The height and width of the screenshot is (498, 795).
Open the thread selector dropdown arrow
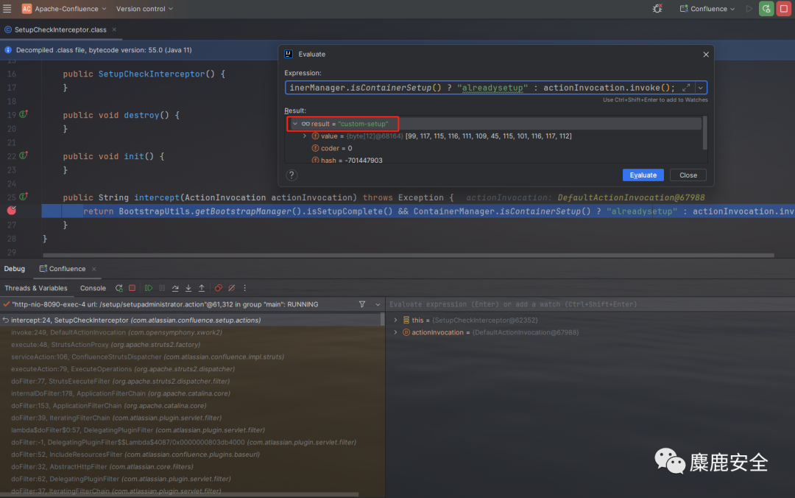click(378, 304)
